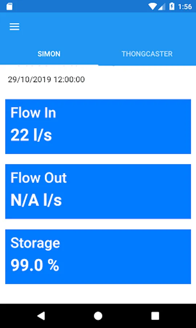Tap the Storage heading text
This screenshot has width=196, height=328.
(35, 243)
